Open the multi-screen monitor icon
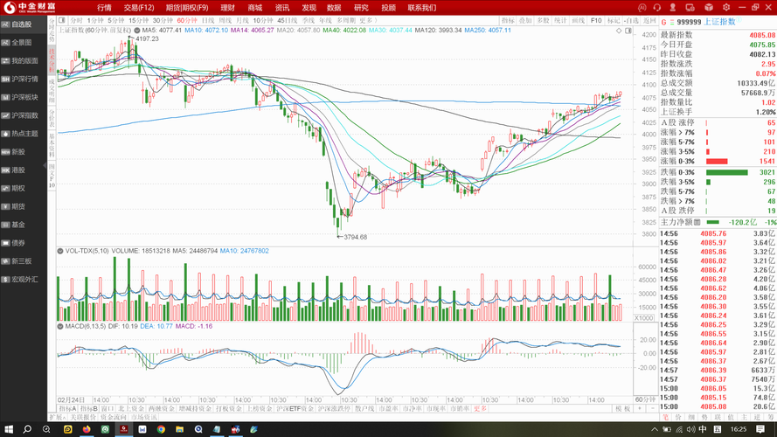This screenshot has width=777, height=437. click(690, 8)
